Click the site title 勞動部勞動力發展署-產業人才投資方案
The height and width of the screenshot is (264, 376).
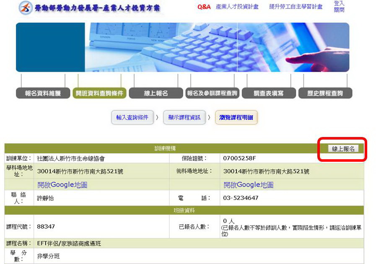click(x=97, y=8)
